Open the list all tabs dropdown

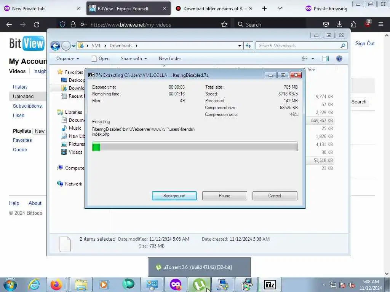[280, 8]
